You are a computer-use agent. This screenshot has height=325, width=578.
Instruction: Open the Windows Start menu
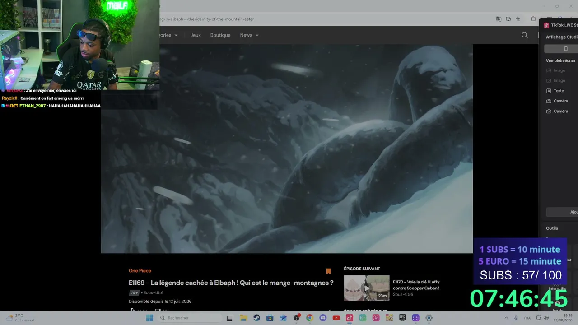click(x=149, y=318)
